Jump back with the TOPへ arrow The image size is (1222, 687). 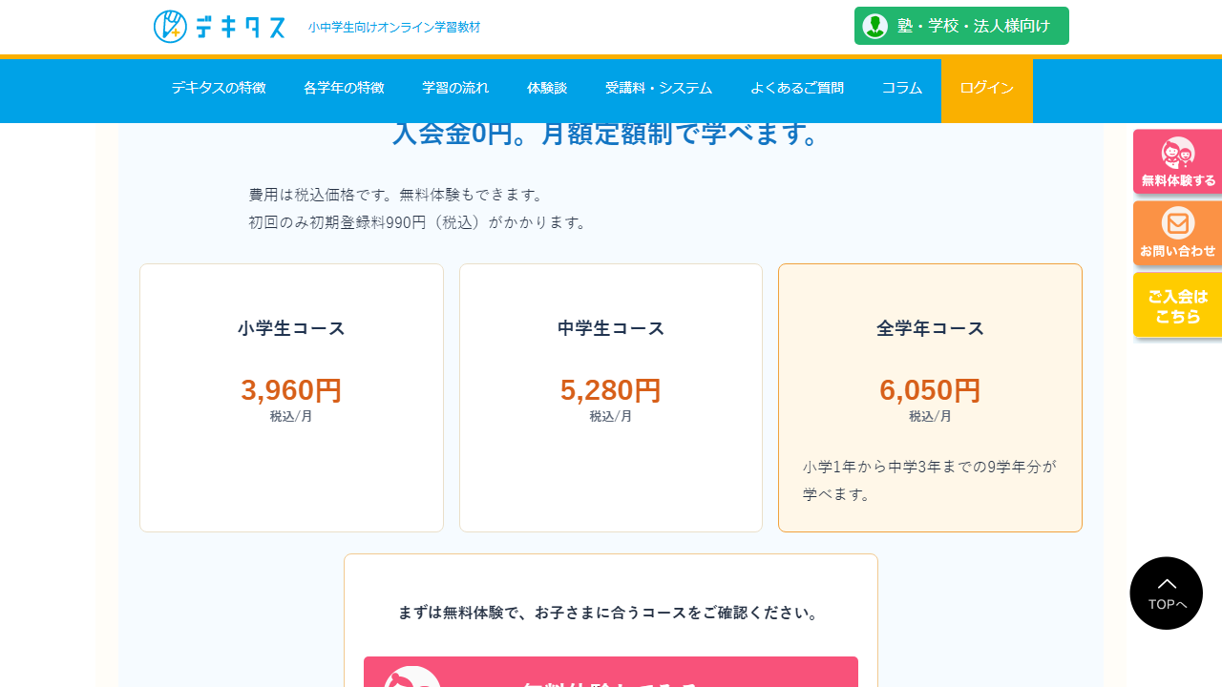click(x=1166, y=593)
